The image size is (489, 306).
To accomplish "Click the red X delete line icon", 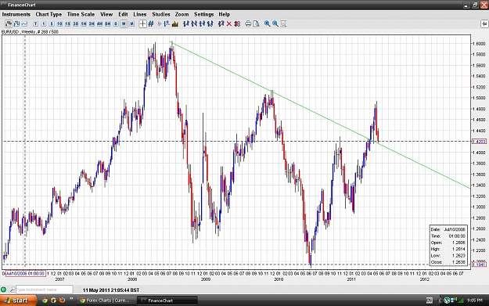I will tap(229, 23).
